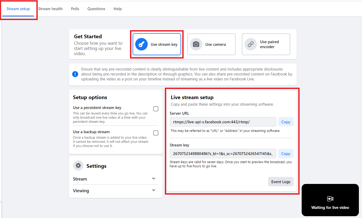Expand the Stream settings section

[154, 179]
